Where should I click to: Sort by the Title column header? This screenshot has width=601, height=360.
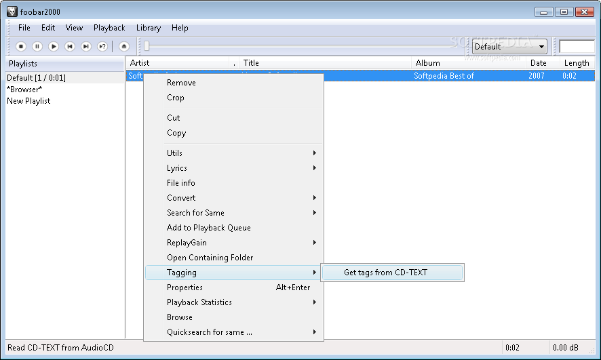click(x=325, y=63)
